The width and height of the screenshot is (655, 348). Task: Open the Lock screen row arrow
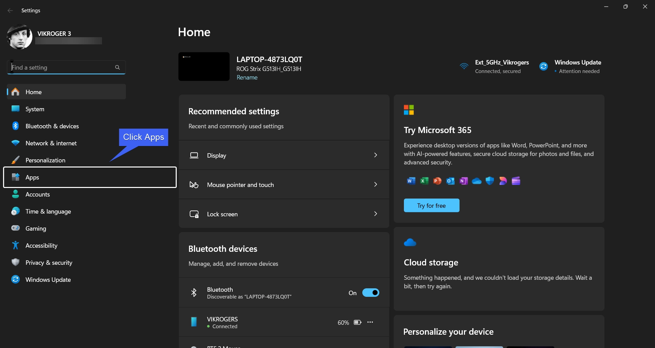pyautogui.click(x=376, y=214)
